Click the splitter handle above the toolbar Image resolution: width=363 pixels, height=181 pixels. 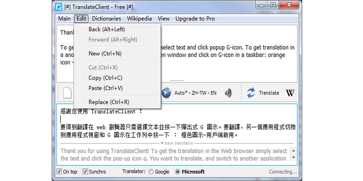[x=177, y=81]
